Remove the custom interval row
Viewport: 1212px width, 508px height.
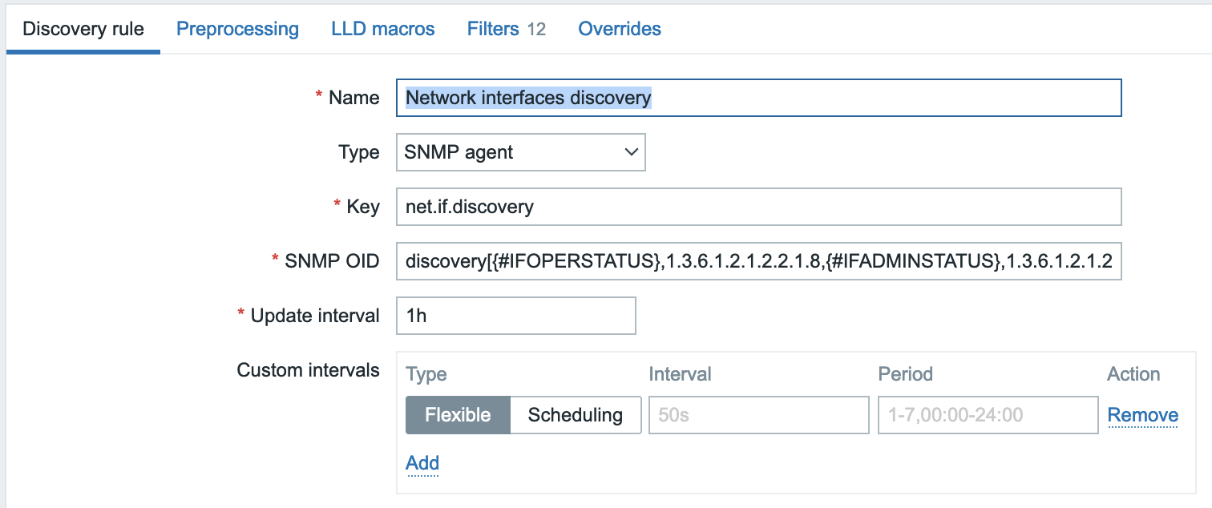[1142, 415]
